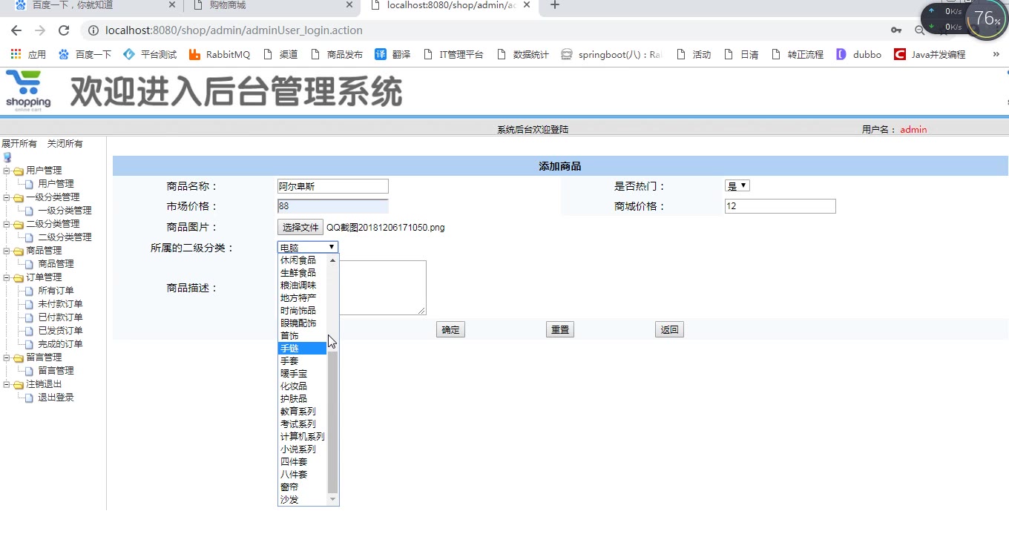Viewport: 1009px width, 534px height.
Task: Open the 是否热门 dropdown
Action: [737, 186]
